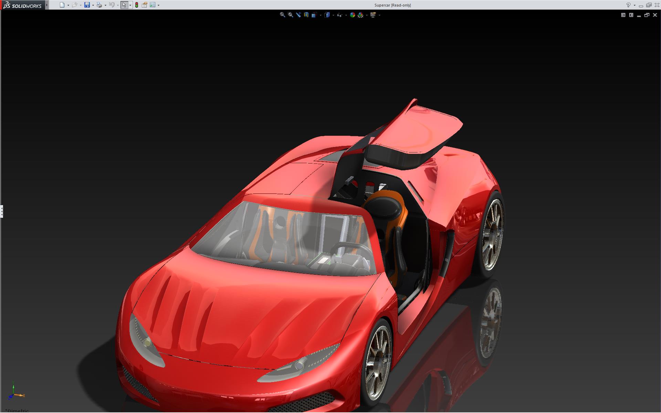Expand the Display Style dropdown arrow
The height and width of the screenshot is (413, 661).
[333, 15]
